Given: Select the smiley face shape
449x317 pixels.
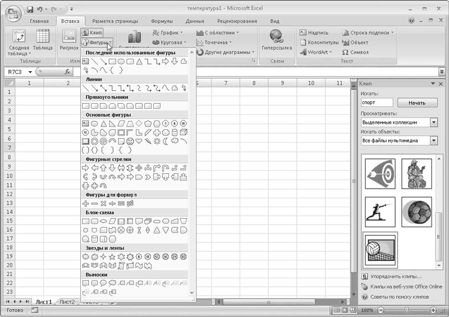Looking at the screenshot, I should (130, 141).
